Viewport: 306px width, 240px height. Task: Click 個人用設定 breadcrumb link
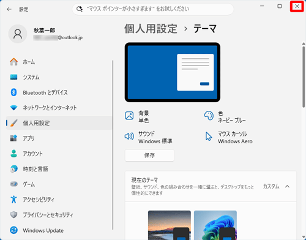pyautogui.click(x=151, y=29)
